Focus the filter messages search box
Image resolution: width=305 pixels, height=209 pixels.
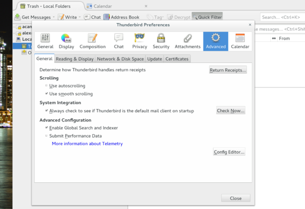280,29
